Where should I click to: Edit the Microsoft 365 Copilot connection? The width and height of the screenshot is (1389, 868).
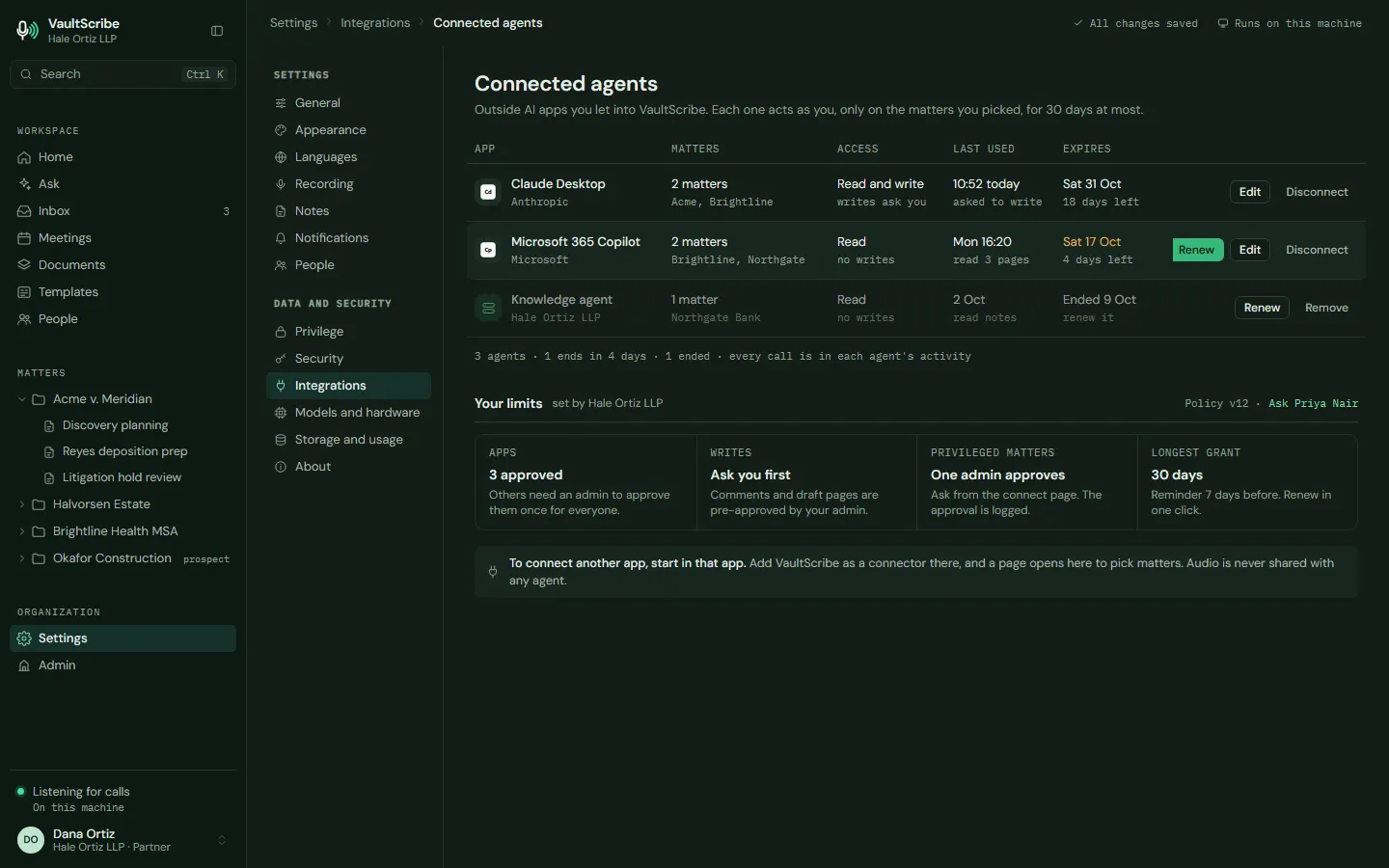[1250, 250]
